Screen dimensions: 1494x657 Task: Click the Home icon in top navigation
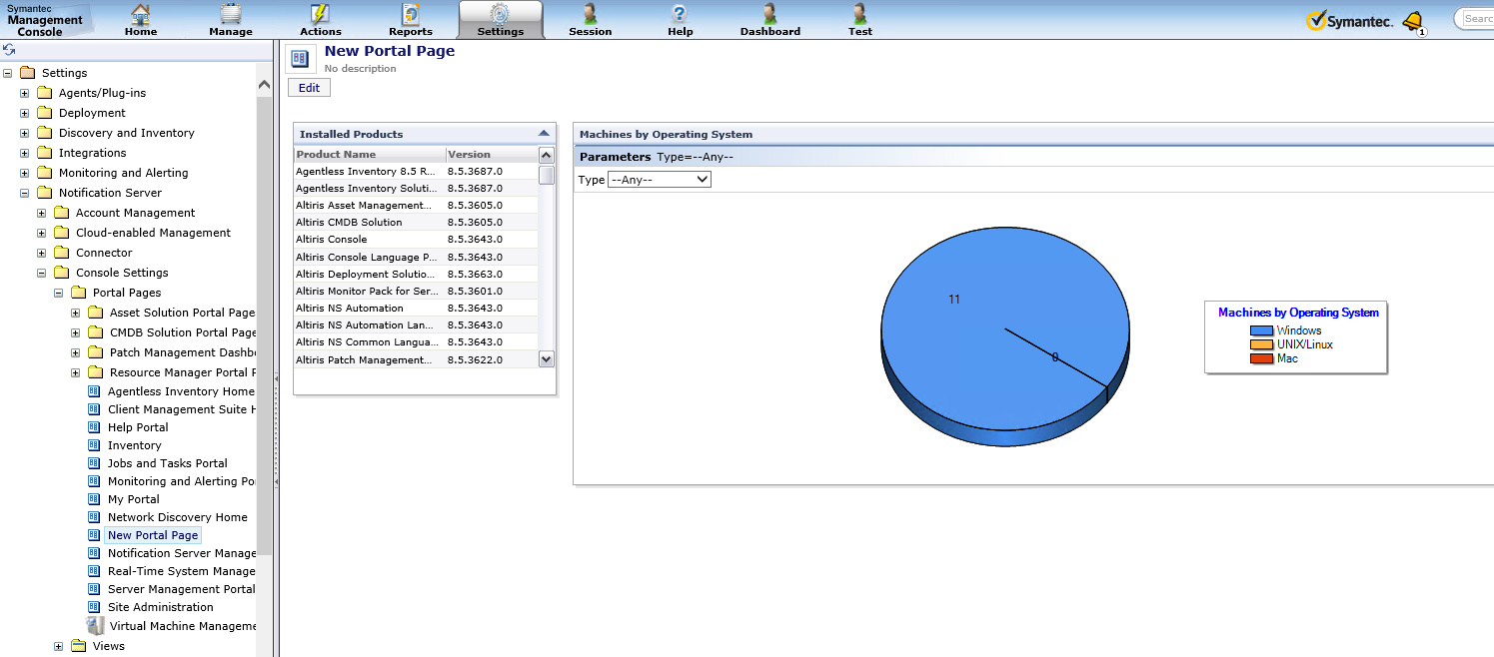coord(141,14)
